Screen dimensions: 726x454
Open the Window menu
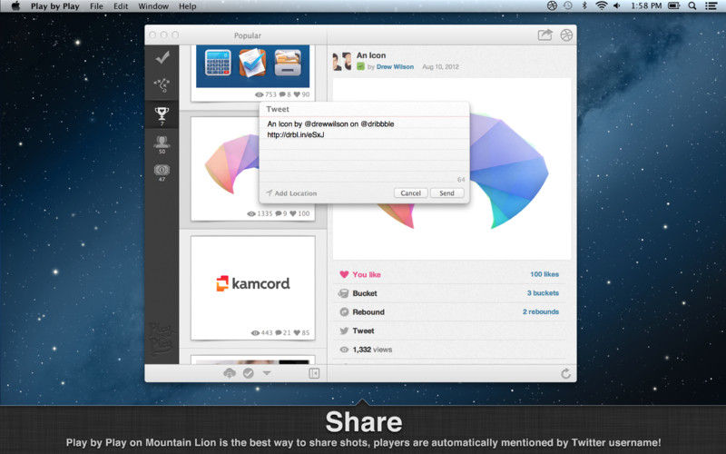pyautogui.click(x=153, y=6)
